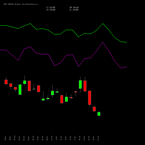Screen dimensions: 145x145
Task: Click the 01 Jul date axis label
Action: 19,138
